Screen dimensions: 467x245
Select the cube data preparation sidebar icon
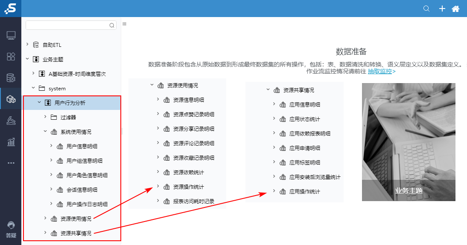pos(11,99)
